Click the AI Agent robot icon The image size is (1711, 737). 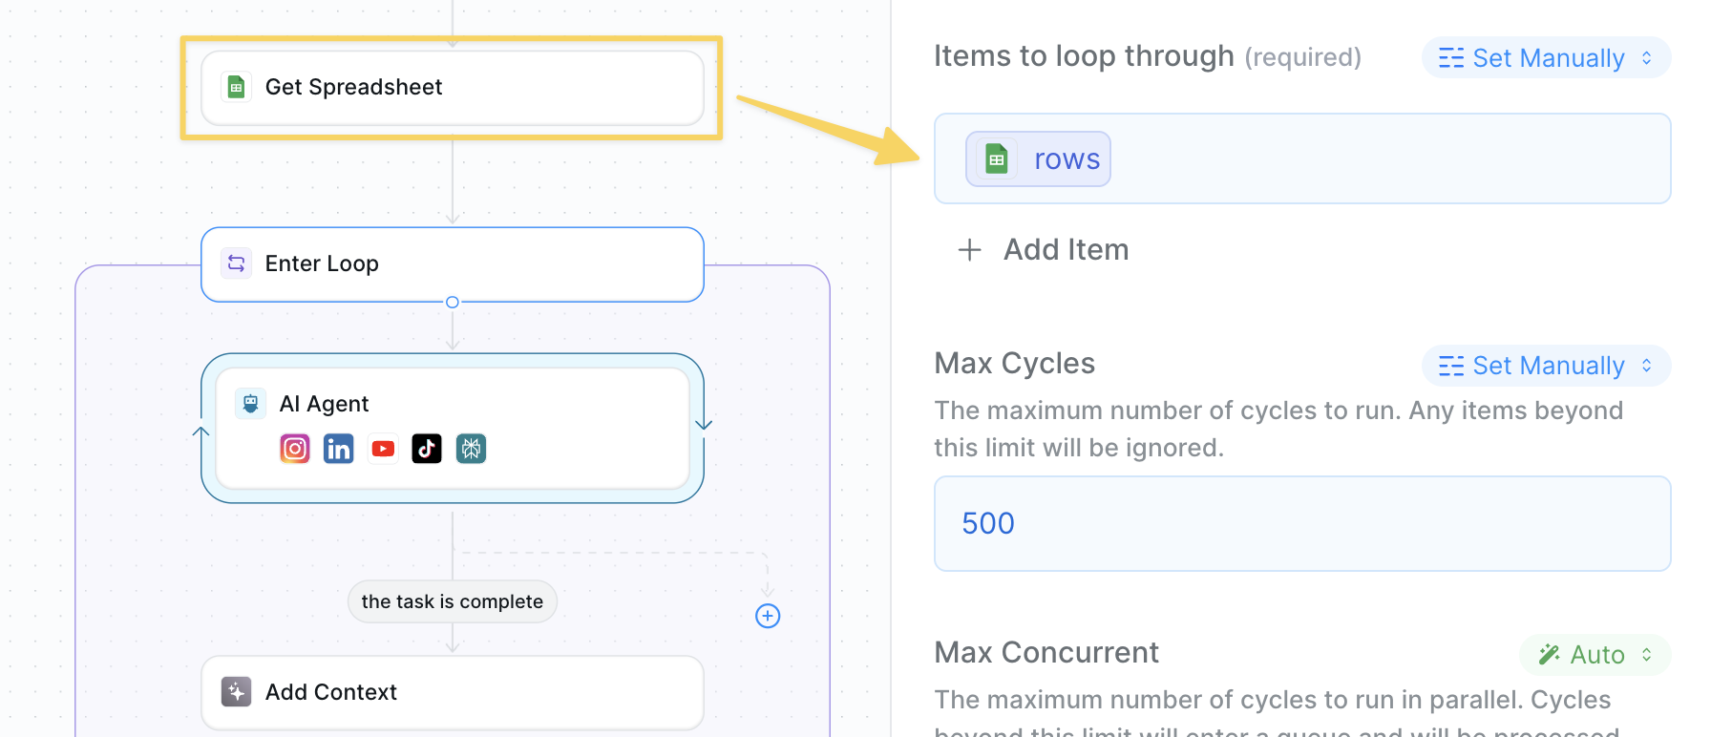point(250,404)
